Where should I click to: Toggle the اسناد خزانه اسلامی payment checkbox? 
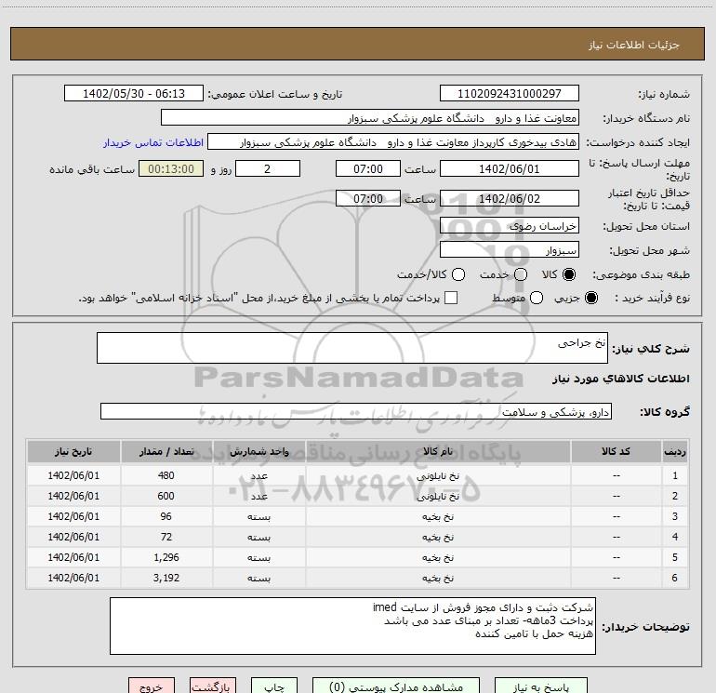click(x=451, y=298)
